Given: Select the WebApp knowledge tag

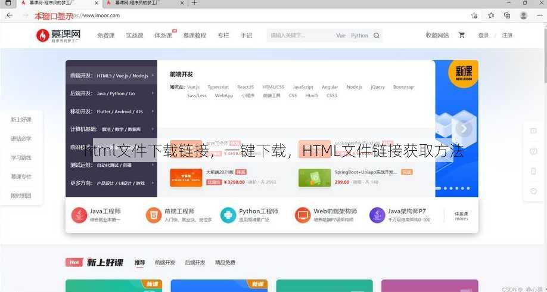Looking at the screenshot, I should pyautogui.click(x=223, y=95).
